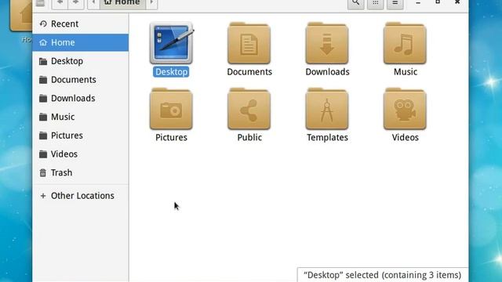
Task: Open the Documents folder icon in main view
Action: (x=249, y=44)
